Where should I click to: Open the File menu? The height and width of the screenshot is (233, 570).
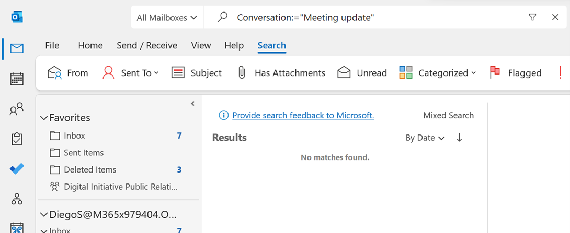coord(52,45)
